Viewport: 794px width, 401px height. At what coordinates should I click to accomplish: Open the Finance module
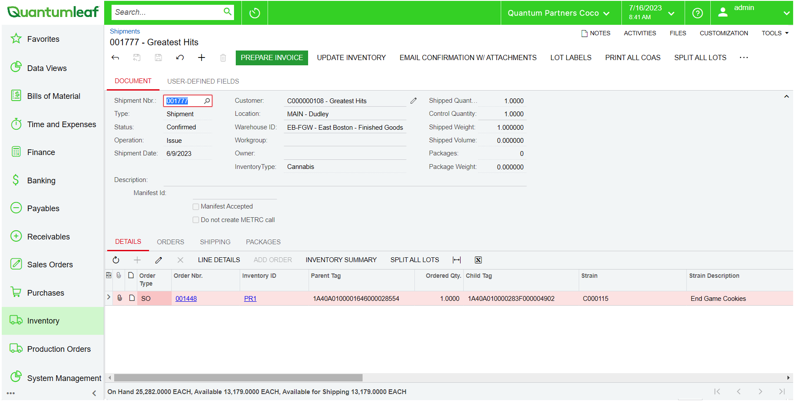(41, 152)
